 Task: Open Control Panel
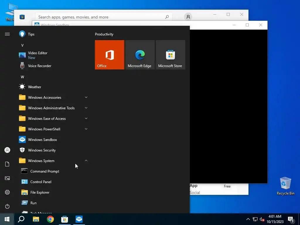tap(53, 182)
